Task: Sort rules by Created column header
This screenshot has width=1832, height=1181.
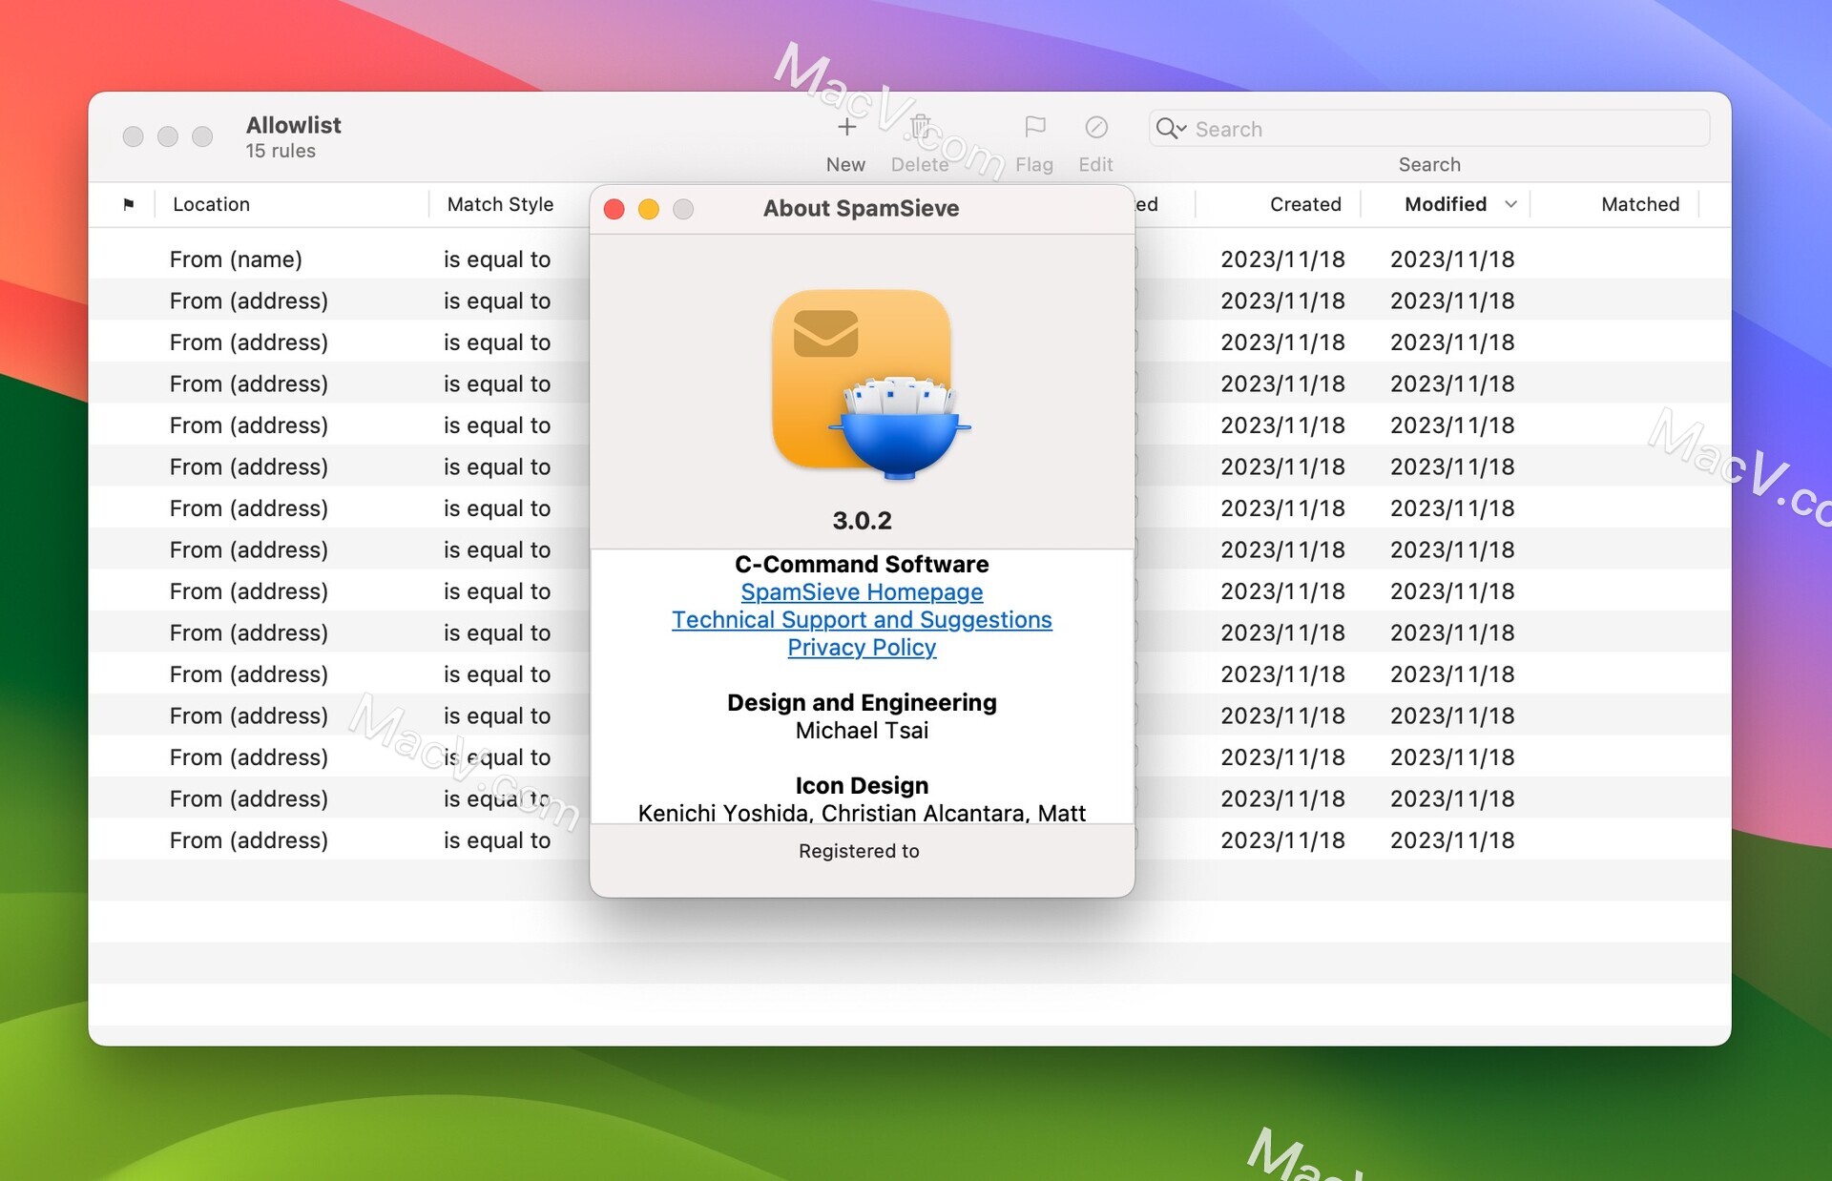Action: 1305,204
